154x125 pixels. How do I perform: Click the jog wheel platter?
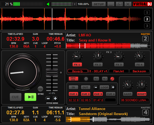tap(22, 72)
